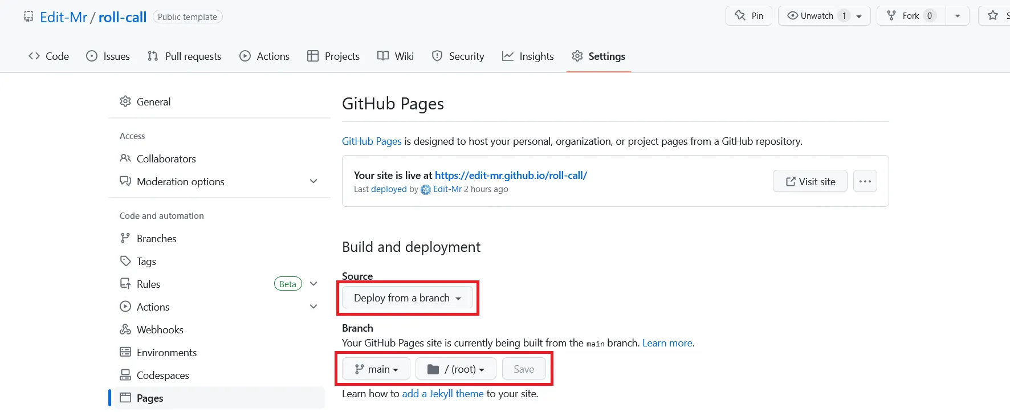Select Webhooks in the settings sidebar
The image size is (1010, 412).
219,329
